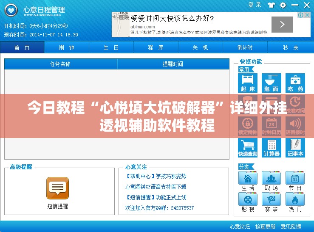The height and width of the screenshot is (232, 314).
Task: Dismiss the advertisement with its X icon
Action: 307,15
